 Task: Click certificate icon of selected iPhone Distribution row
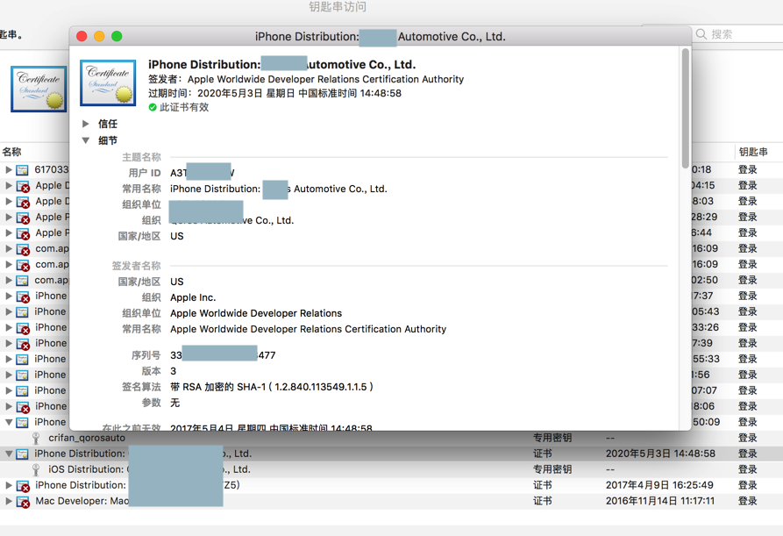click(x=23, y=454)
